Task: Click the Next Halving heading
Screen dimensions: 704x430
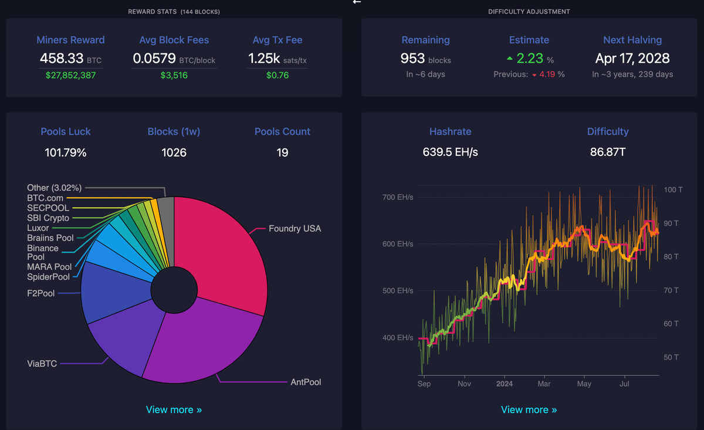Action: click(632, 40)
